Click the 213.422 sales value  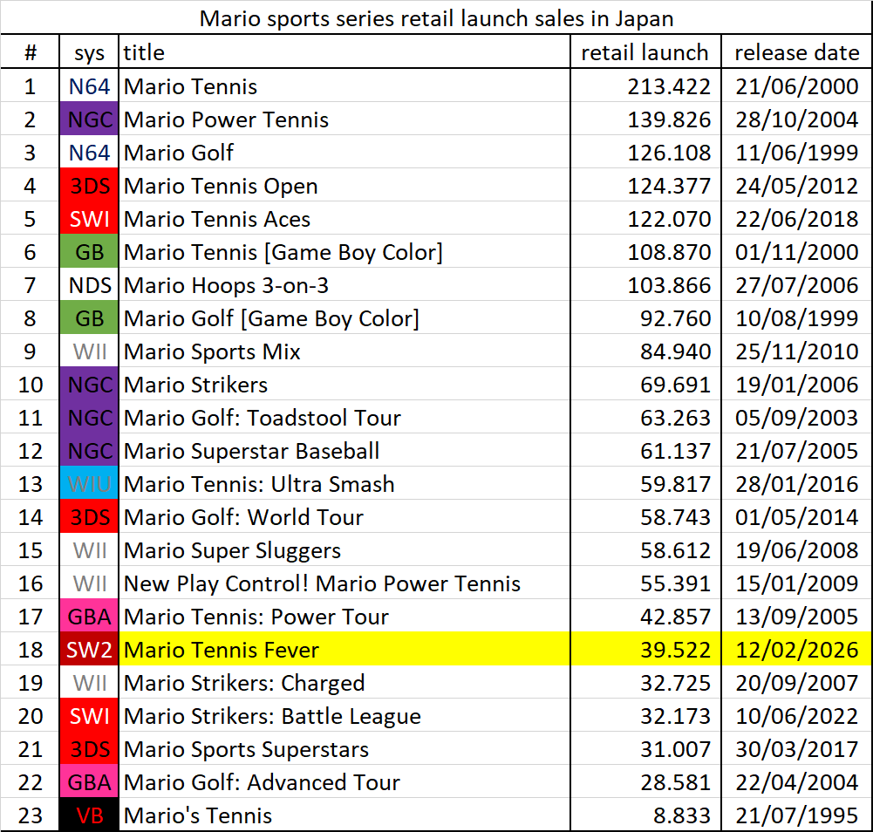[669, 86]
